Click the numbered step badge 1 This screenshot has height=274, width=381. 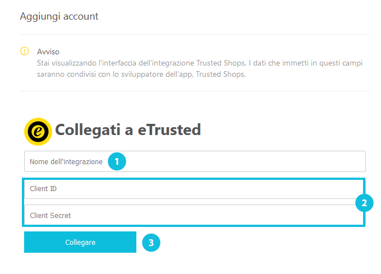117,161
